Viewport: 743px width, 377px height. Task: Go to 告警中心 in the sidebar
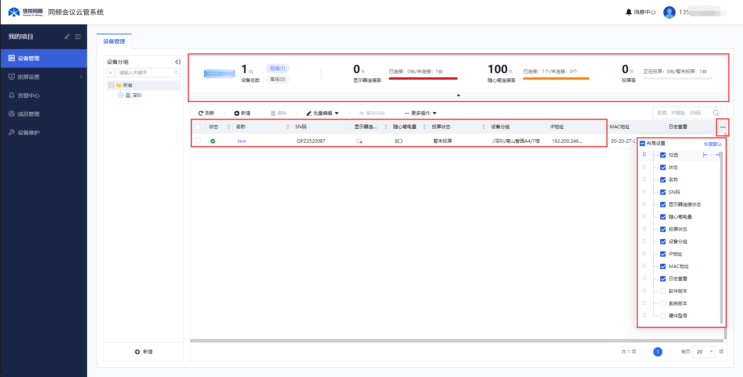coord(29,96)
